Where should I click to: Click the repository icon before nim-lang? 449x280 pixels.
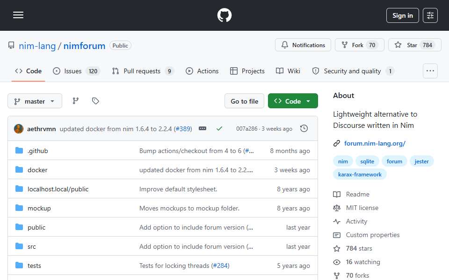click(x=11, y=45)
